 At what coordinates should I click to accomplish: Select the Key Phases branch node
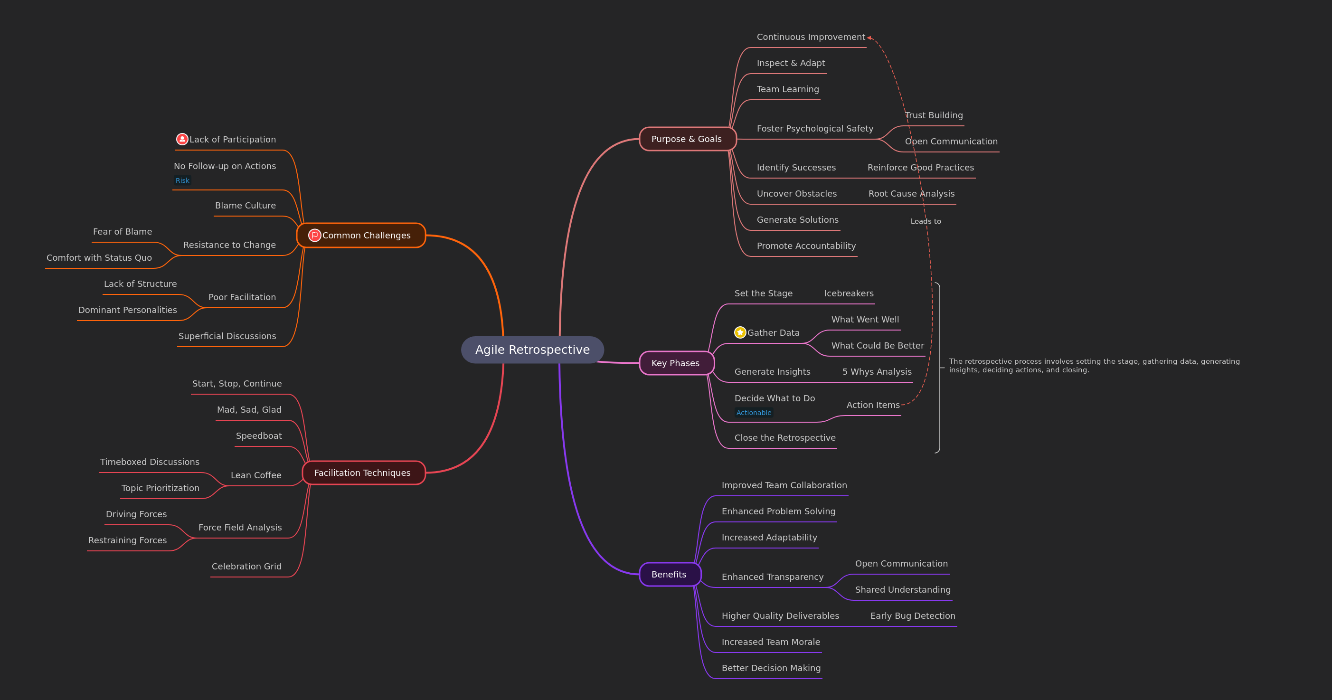676,363
